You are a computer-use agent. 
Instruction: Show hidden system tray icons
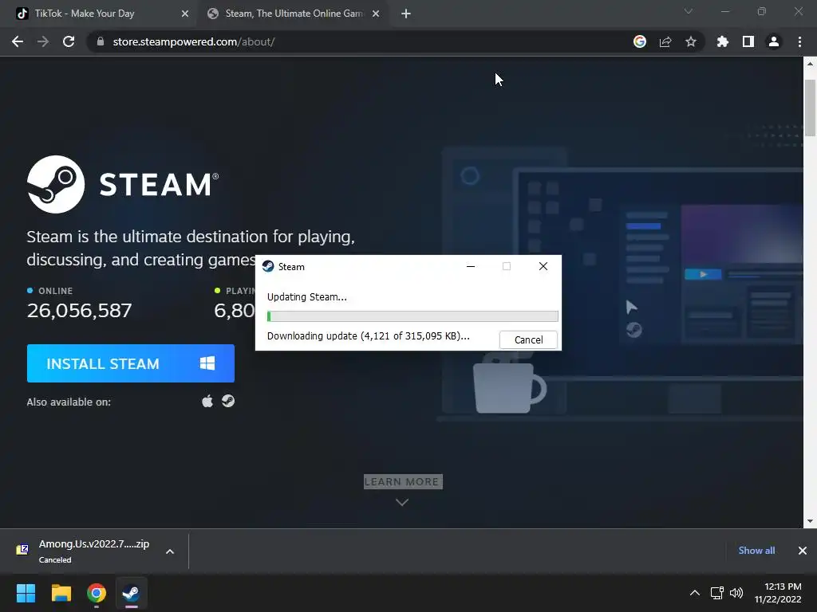tap(695, 593)
